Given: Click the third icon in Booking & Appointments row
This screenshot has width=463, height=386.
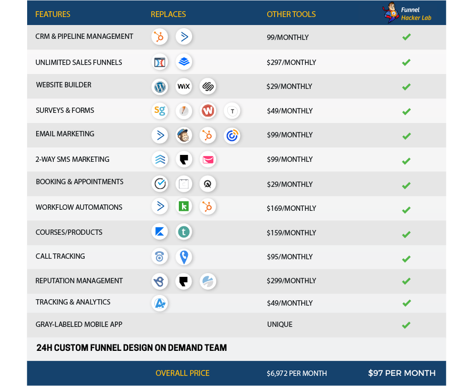Looking at the screenshot, I should tap(208, 184).
